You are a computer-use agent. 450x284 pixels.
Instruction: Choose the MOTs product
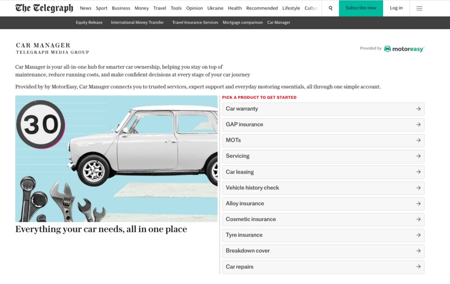(323, 140)
